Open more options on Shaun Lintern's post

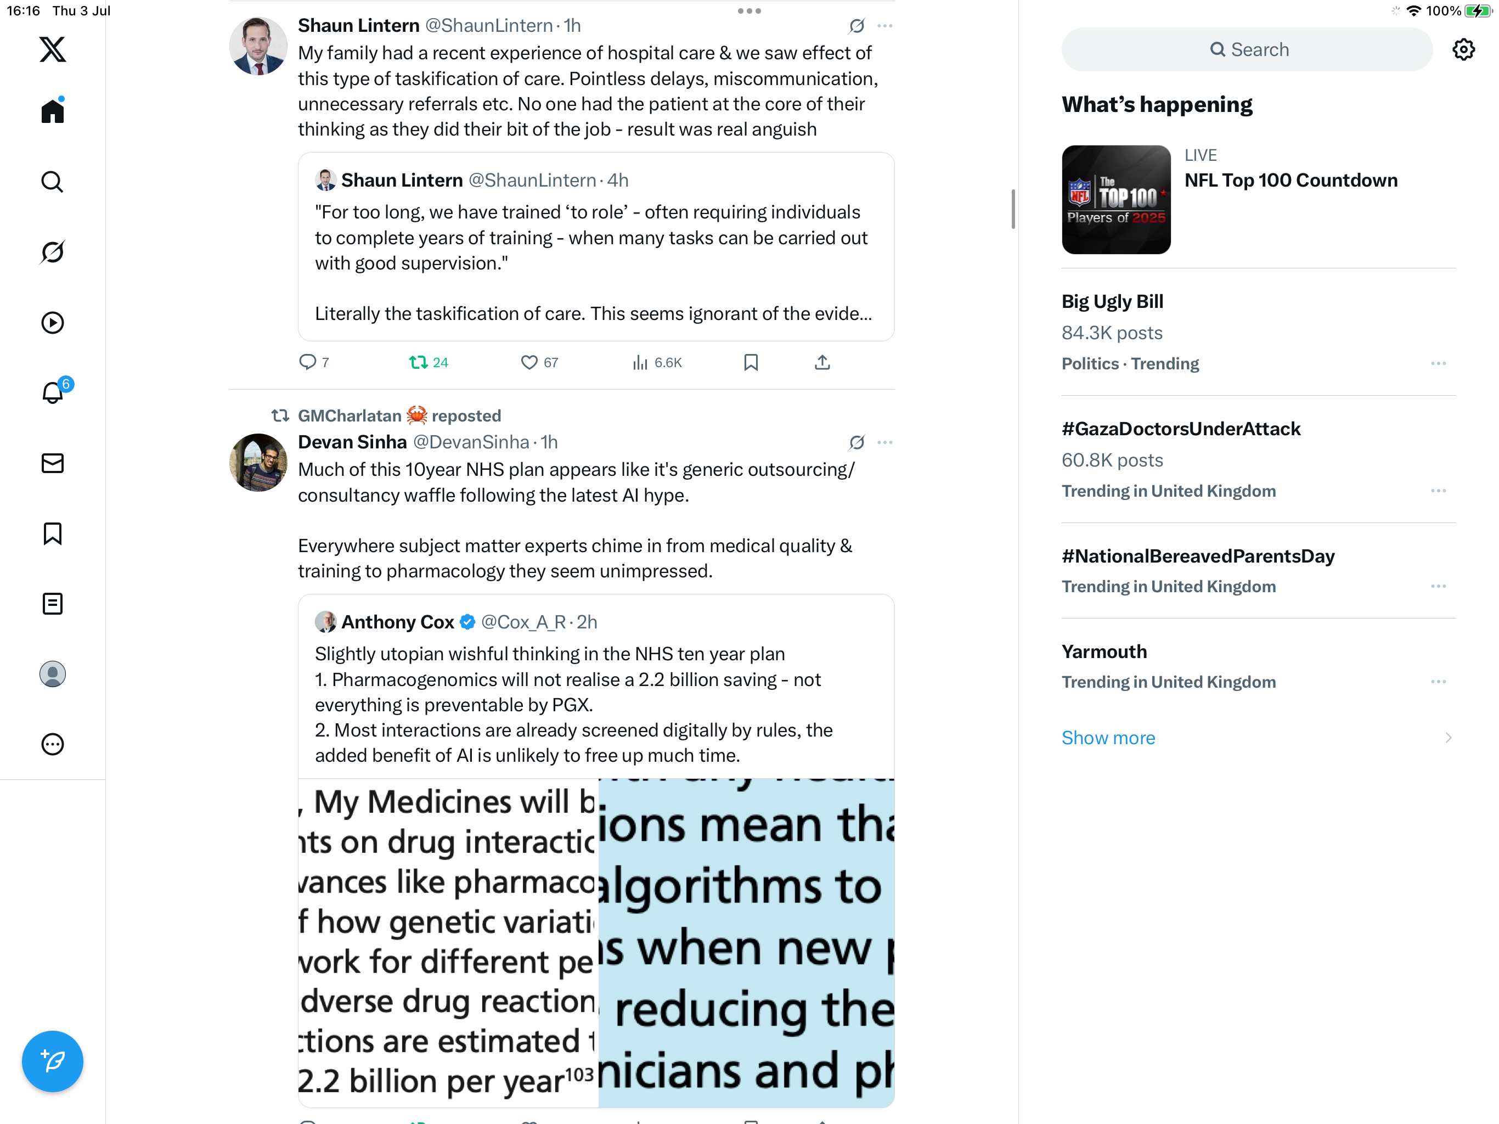click(x=885, y=26)
